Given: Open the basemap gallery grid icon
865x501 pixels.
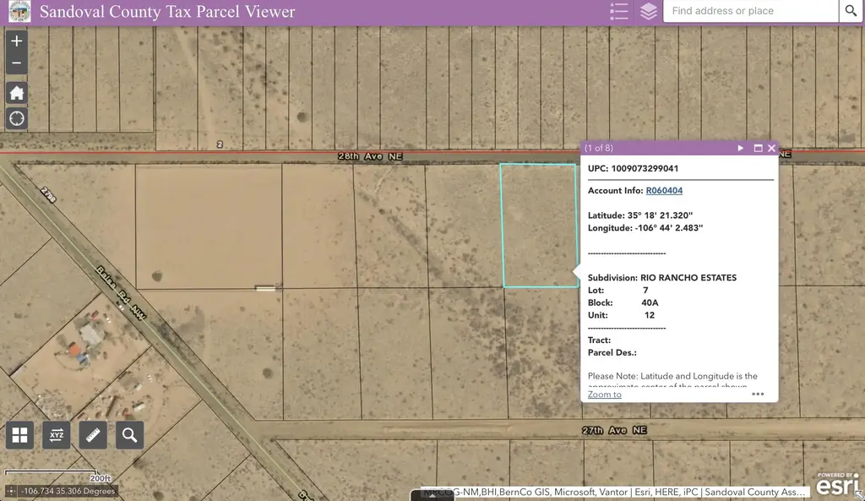Looking at the screenshot, I should (x=20, y=435).
